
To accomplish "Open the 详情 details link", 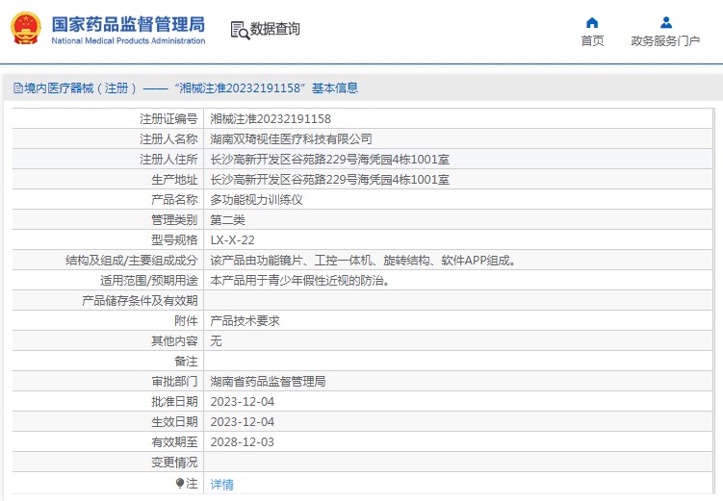I will [221, 485].
